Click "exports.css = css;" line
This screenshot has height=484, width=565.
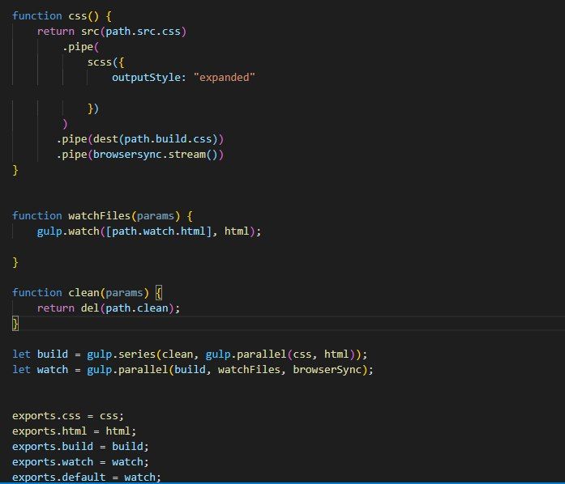tap(68, 416)
